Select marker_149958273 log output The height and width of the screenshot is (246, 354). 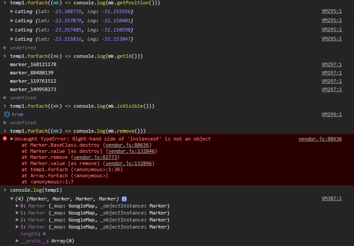coord(33,90)
